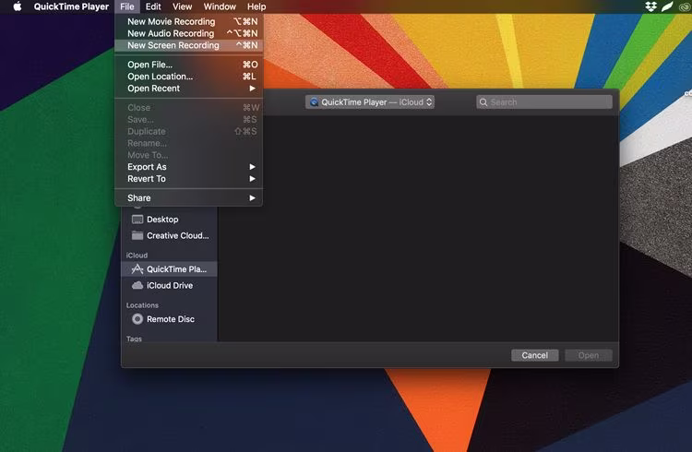The height and width of the screenshot is (452, 692).
Task: Choose Open File… from File menu
Action: (x=189, y=65)
